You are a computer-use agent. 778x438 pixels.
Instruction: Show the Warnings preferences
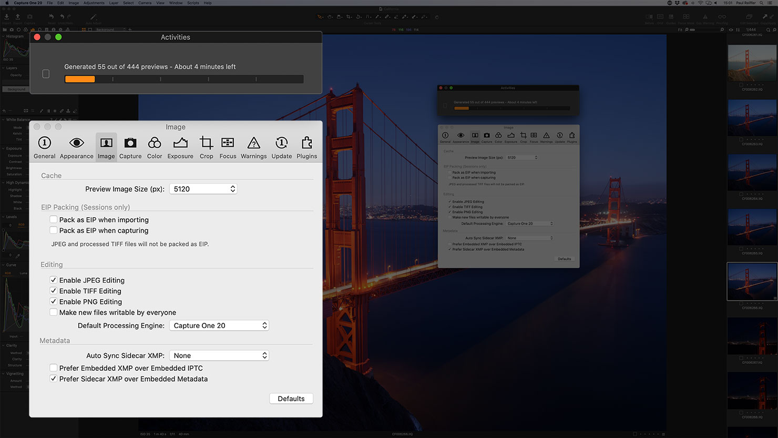pos(253,148)
